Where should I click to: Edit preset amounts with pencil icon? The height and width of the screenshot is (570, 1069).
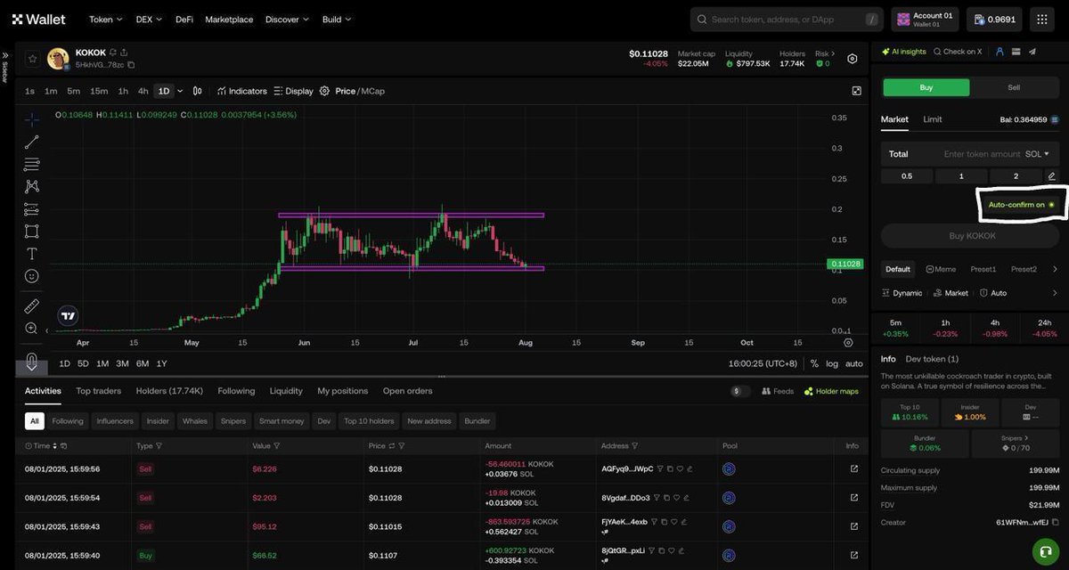[x=1051, y=176]
